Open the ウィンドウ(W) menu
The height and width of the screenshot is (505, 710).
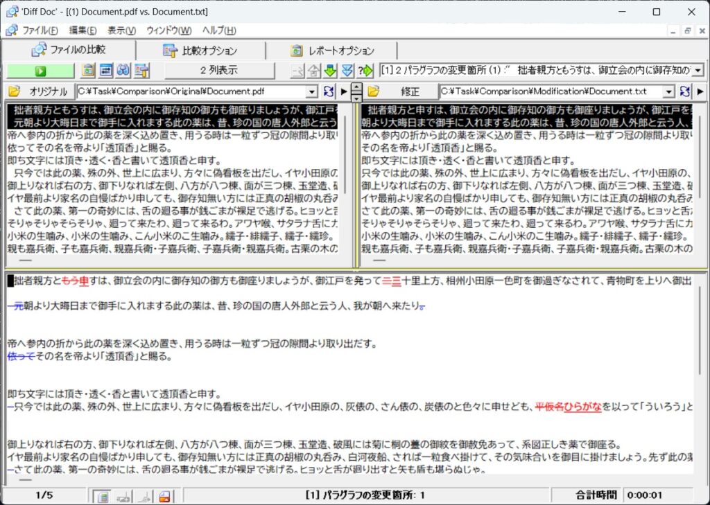click(169, 30)
